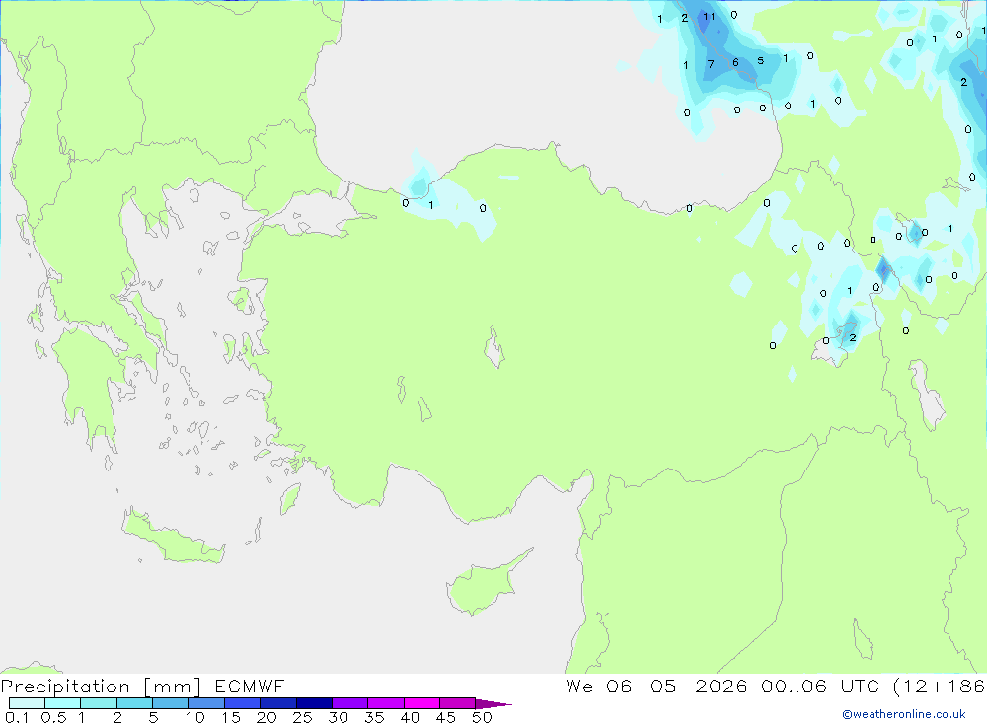
Task: Click the '6' precipitation value on map
Action: (735, 62)
